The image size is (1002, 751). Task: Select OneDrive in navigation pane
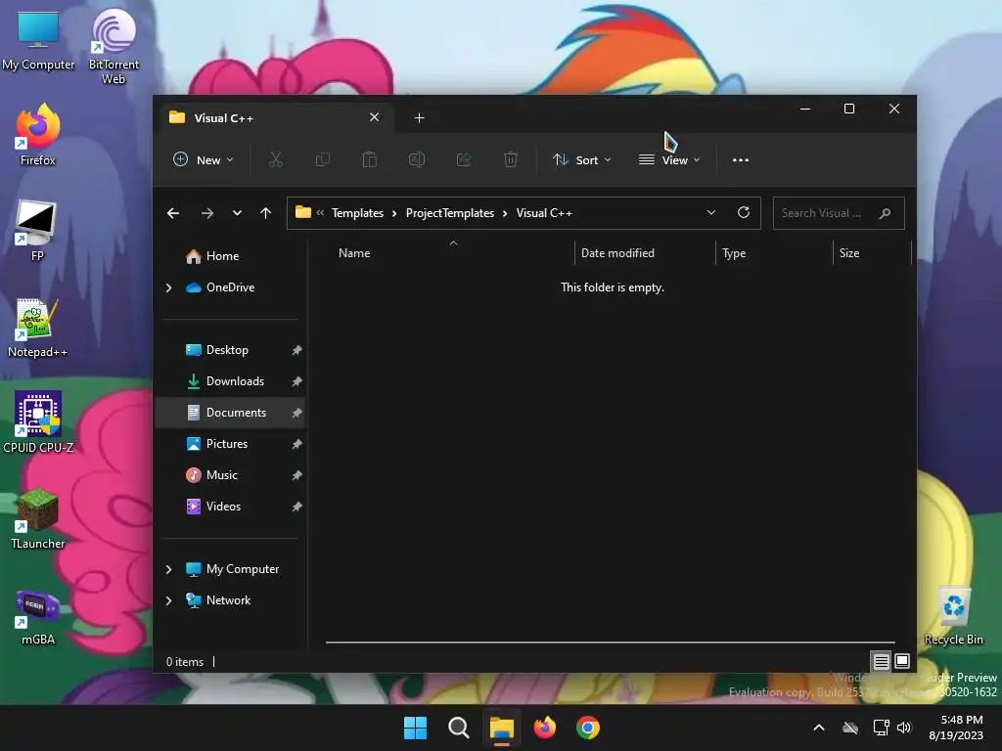230,287
